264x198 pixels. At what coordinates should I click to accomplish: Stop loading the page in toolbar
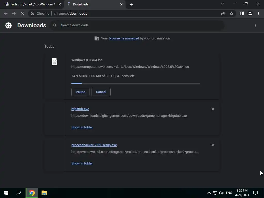point(22,13)
